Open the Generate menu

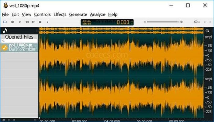coord(78,14)
